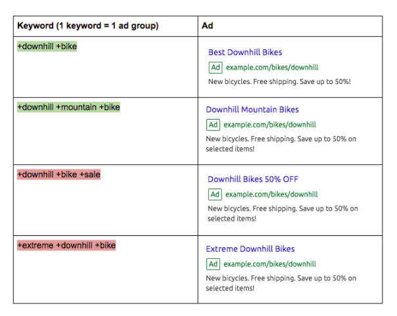Click the URL under Downhill Mountain Bikes
The width and height of the screenshot is (397, 316).
click(269, 124)
